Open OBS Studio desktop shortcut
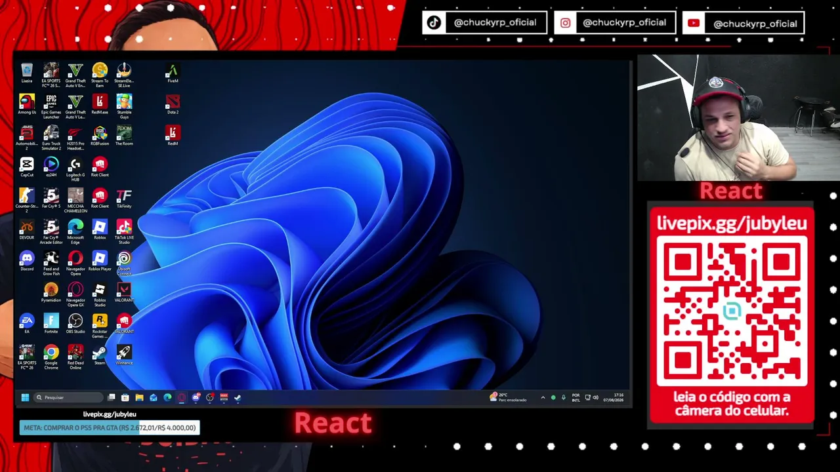 coord(75,325)
